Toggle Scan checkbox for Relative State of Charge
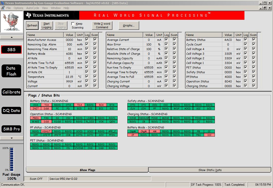This screenshot has width=273, height=188. point(174,49)
